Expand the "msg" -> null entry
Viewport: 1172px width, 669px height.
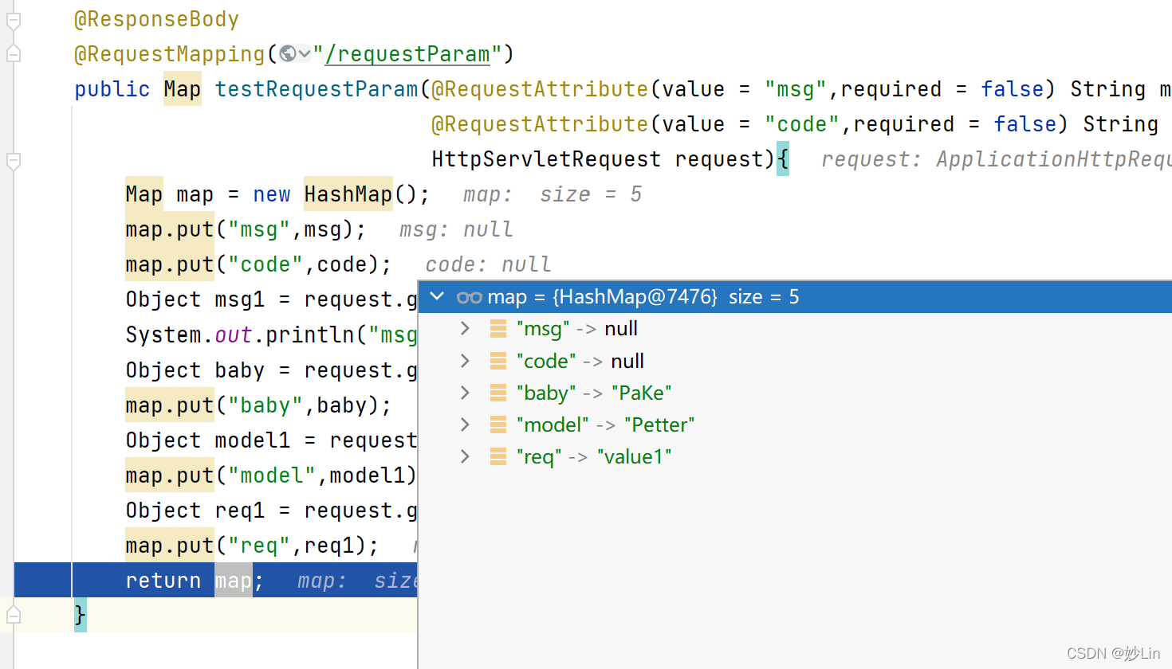click(465, 328)
